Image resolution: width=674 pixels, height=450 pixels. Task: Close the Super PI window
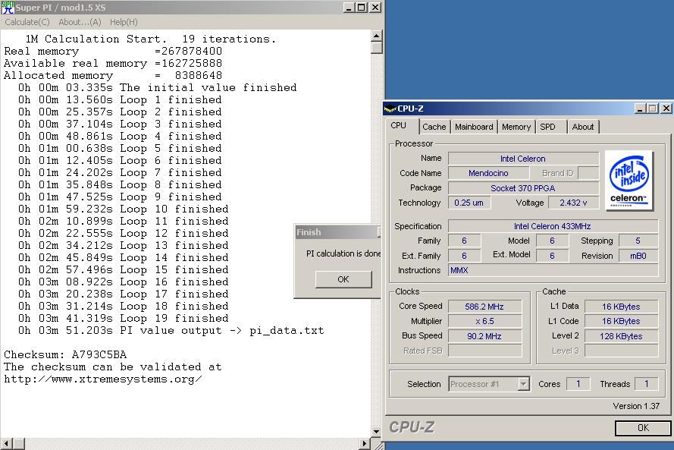click(375, 8)
